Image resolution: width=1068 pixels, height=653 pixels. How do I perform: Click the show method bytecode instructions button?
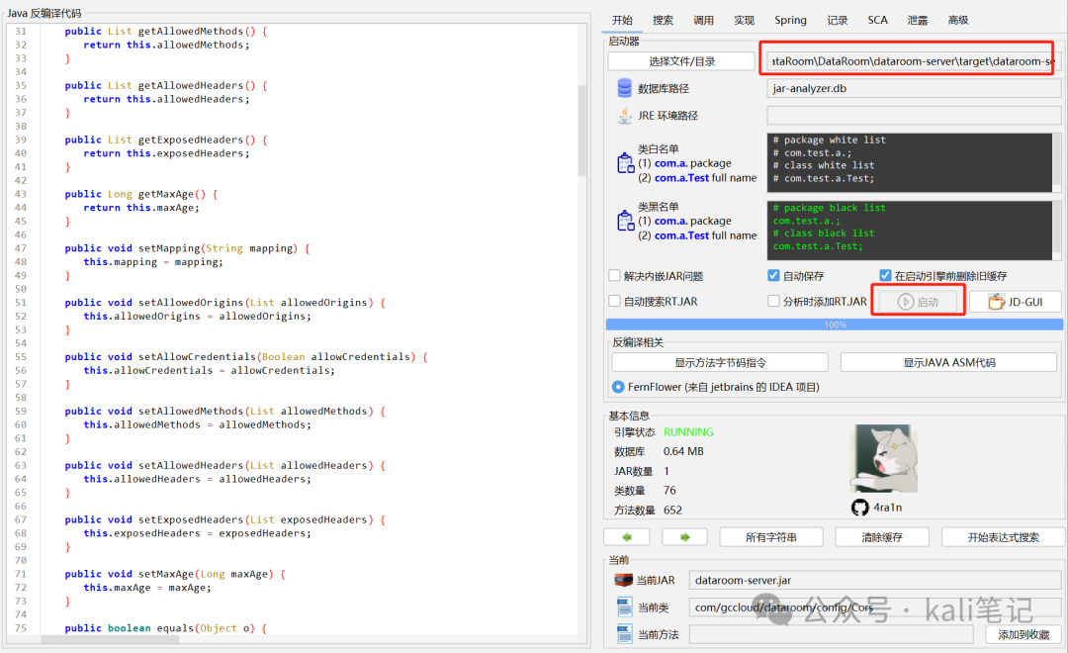click(x=720, y=363)
